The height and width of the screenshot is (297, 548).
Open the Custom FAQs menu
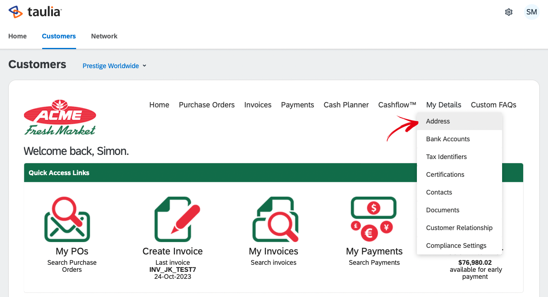(x=493, y=105)
